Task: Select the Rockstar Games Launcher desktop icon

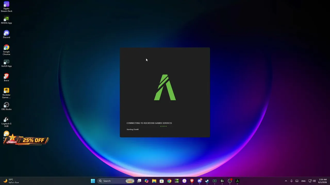Action: (x=6, y=93)
